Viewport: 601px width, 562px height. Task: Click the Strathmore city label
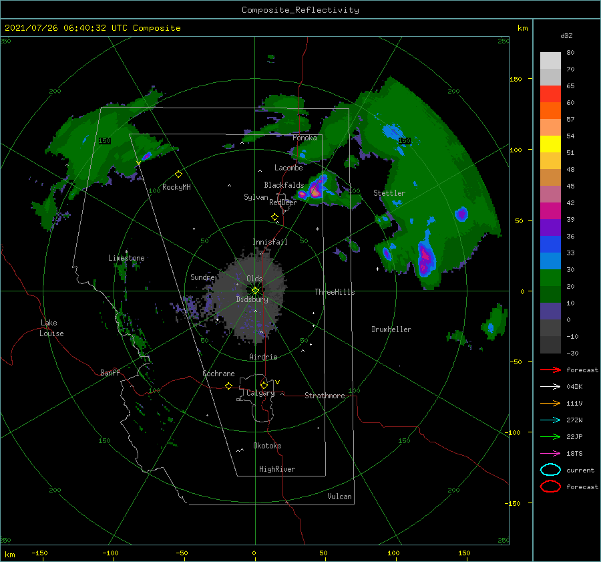[325, 396]
